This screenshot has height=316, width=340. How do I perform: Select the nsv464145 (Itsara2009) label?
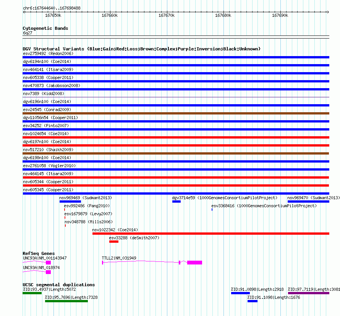coord(48,174)
